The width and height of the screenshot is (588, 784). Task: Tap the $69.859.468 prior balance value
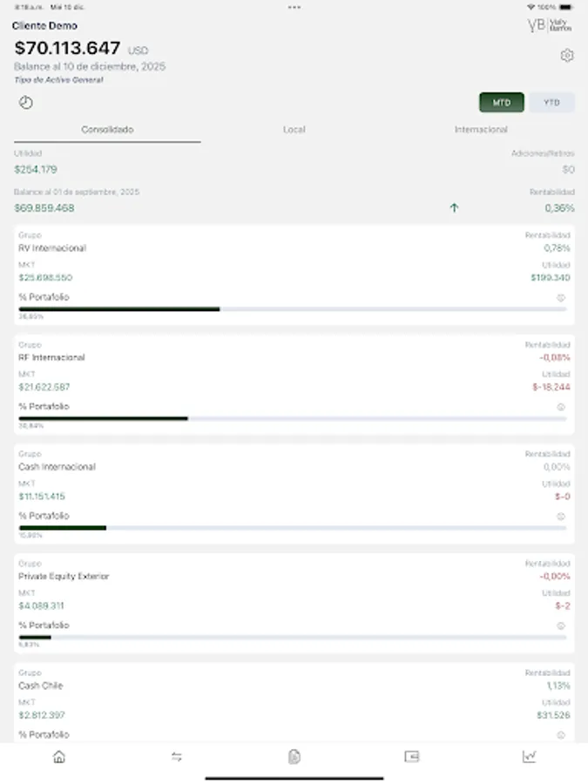click(44, 208)
